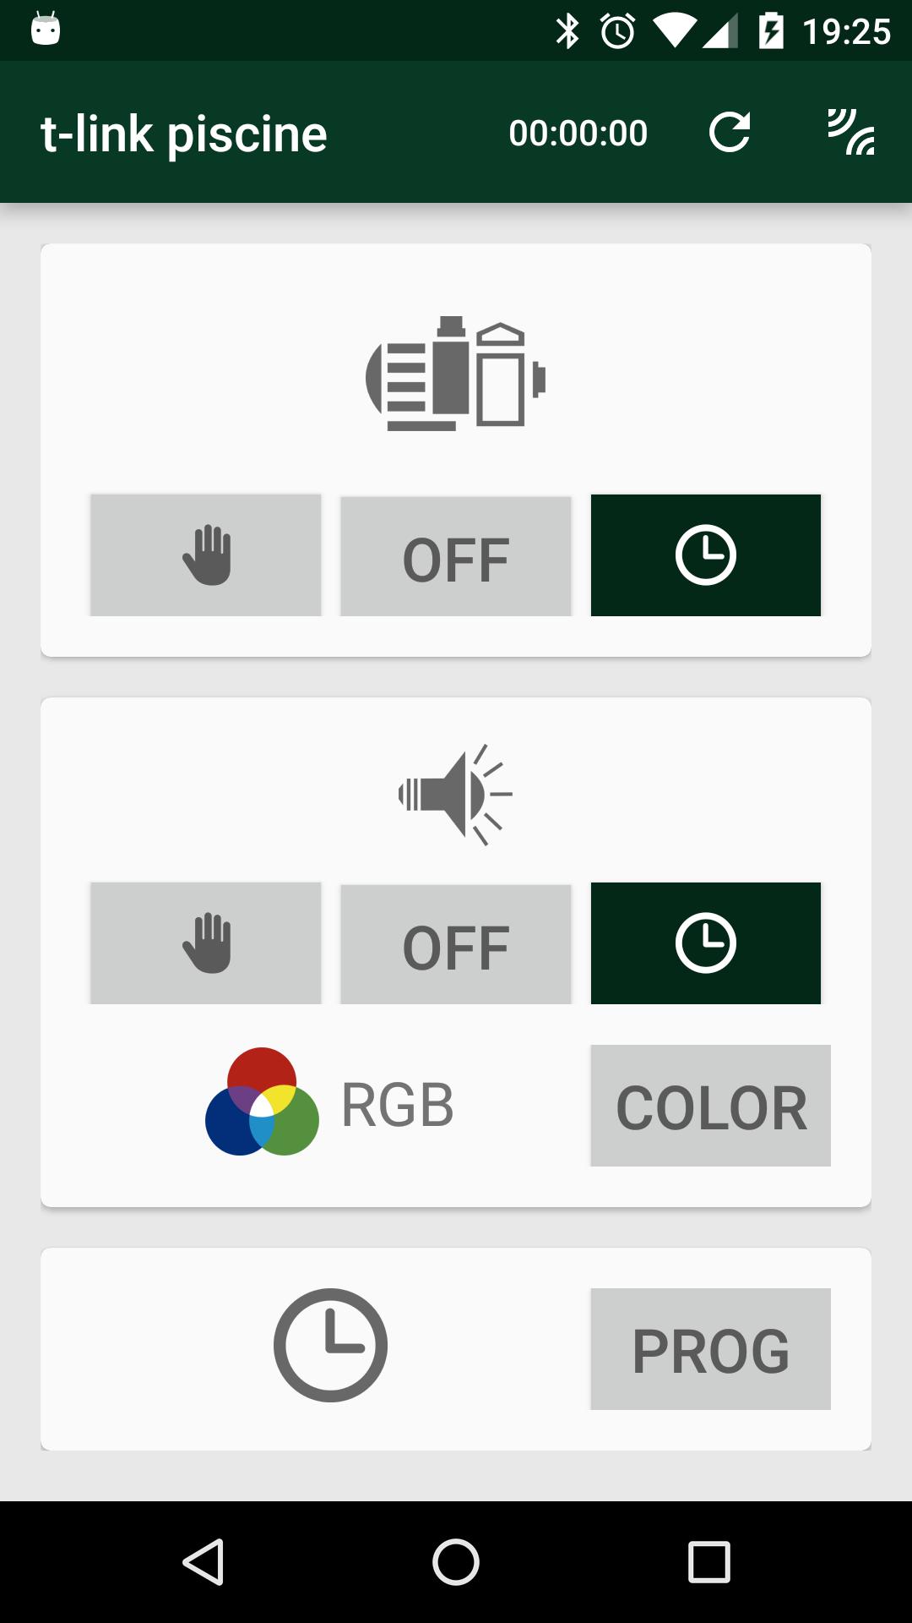The image size is (912, 1623).
Task: Set pump to manual hand mode
Action: point(206,555)
